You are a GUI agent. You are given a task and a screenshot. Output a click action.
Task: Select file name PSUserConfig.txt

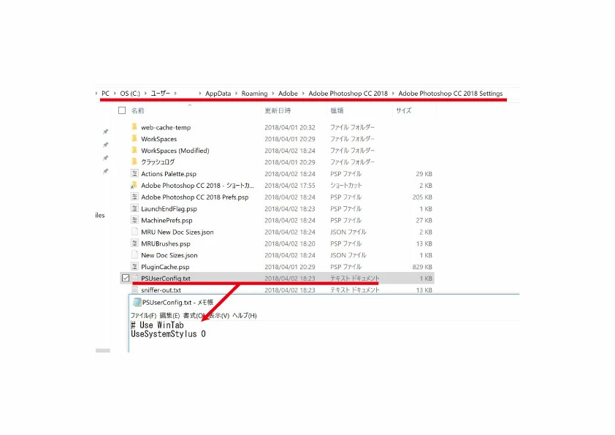pyautogui.click(x=166, y=279)
